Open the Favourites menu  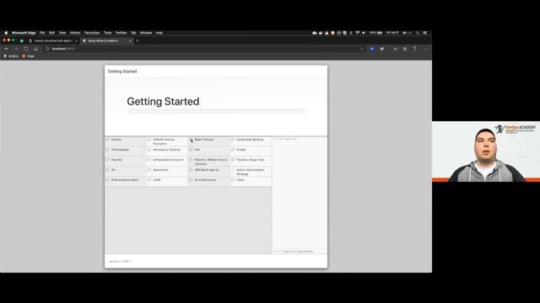92,33
